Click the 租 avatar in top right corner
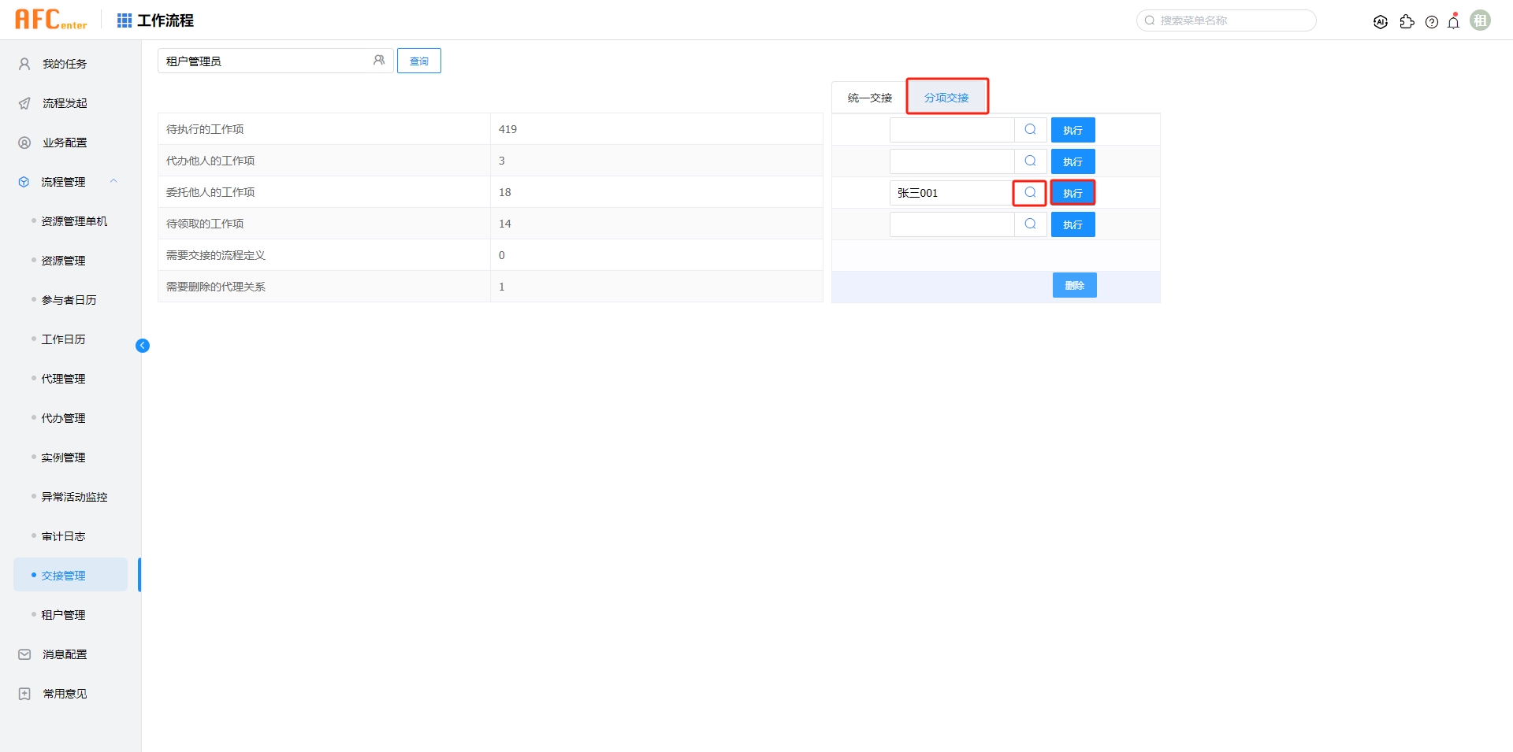 coord(1481,20)
